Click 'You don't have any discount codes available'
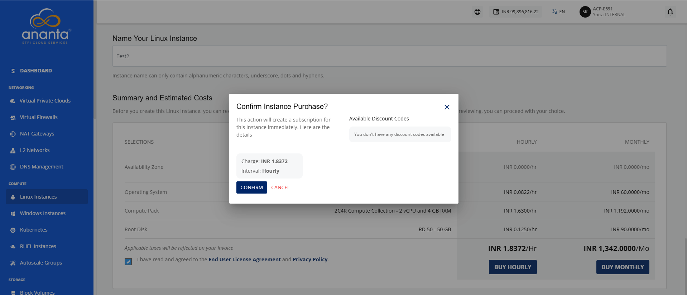 click(x=399, y=134)
